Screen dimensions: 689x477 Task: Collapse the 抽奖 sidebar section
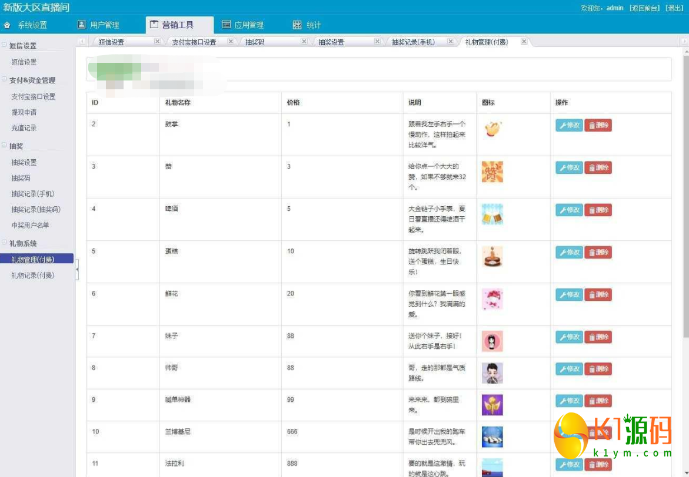pos(5,146)
